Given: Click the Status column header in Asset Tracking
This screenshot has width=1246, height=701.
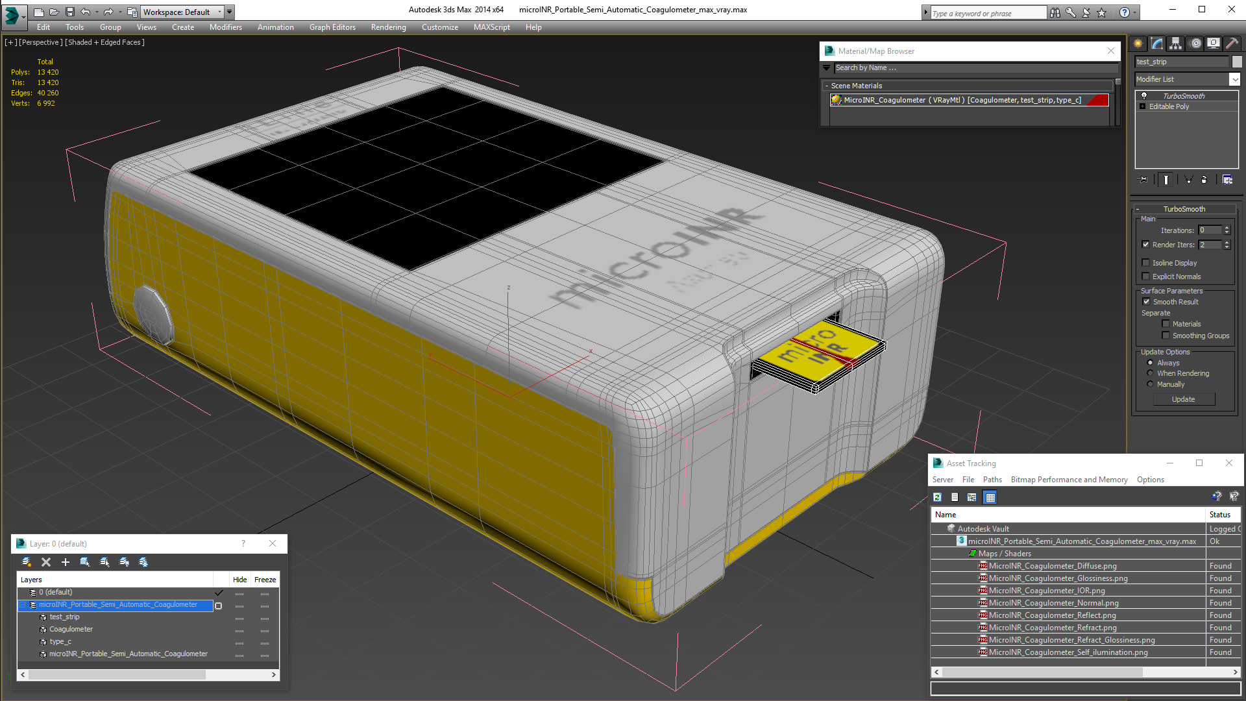Looking at the screenshot, I should (1223, 515).
